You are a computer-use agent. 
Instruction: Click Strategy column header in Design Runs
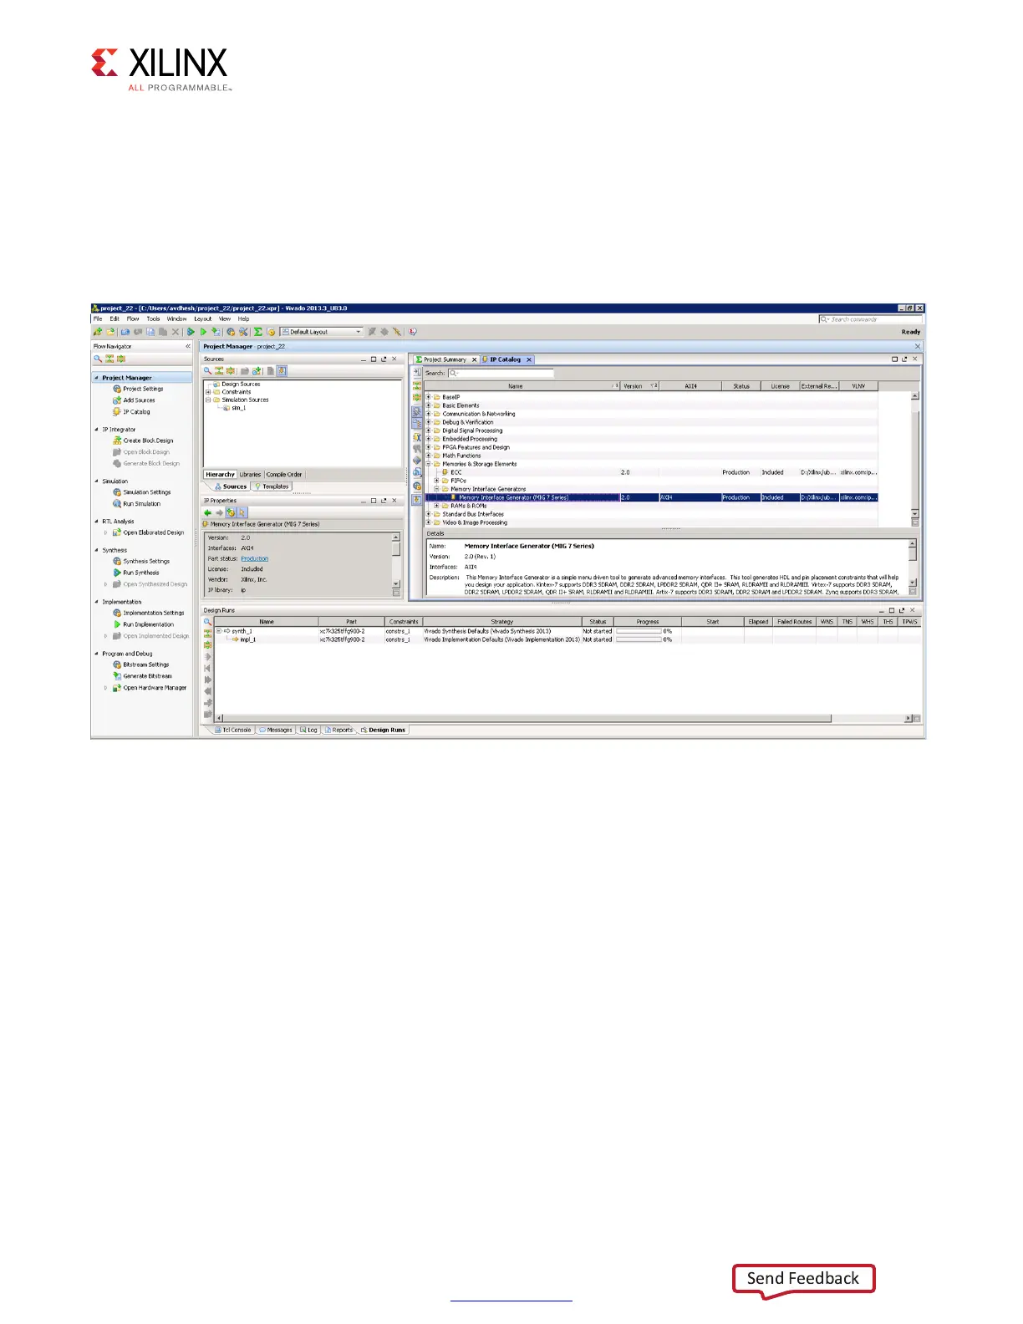tap(501, 622)
